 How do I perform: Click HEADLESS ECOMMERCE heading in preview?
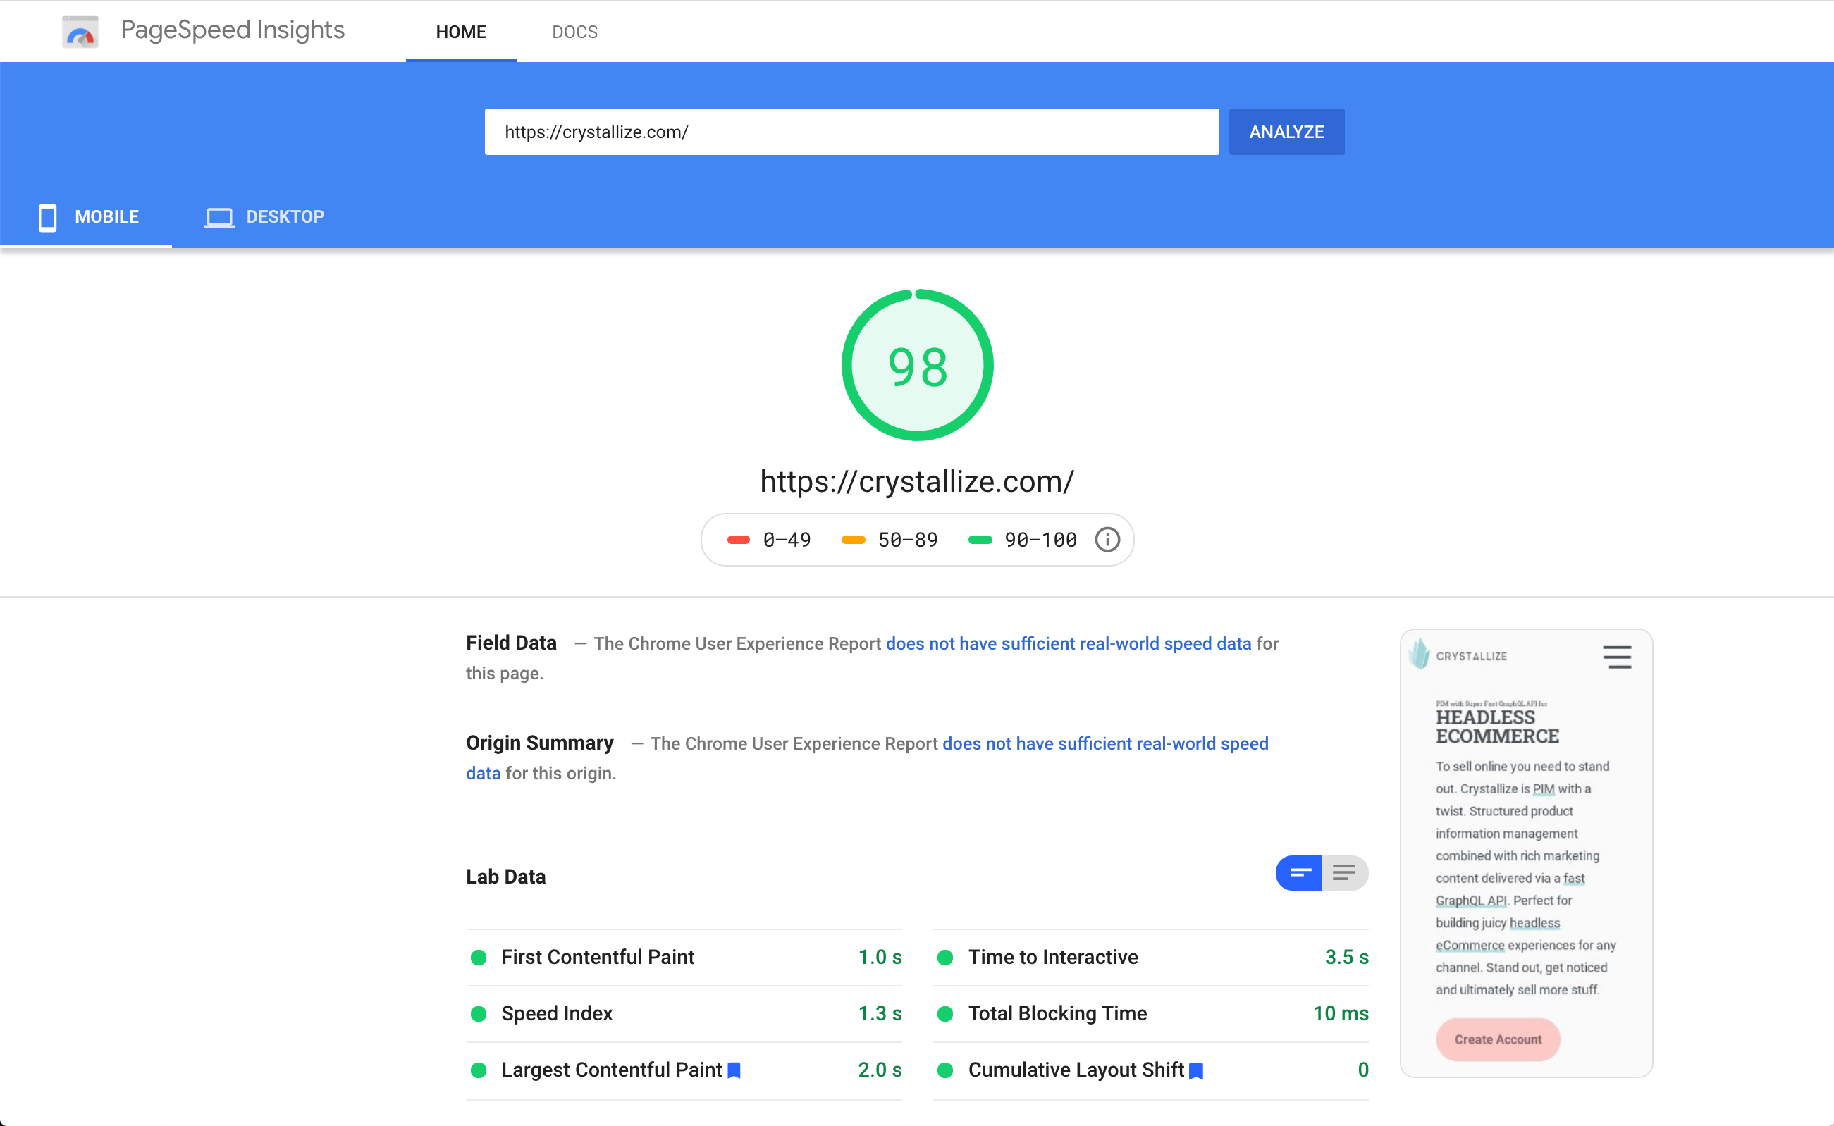pyautogui.click(x=1496, y=727)
